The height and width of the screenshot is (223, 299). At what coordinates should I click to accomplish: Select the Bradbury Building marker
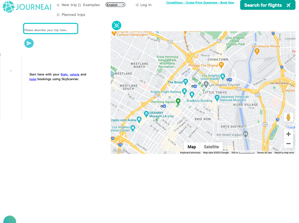click(192, 94)
